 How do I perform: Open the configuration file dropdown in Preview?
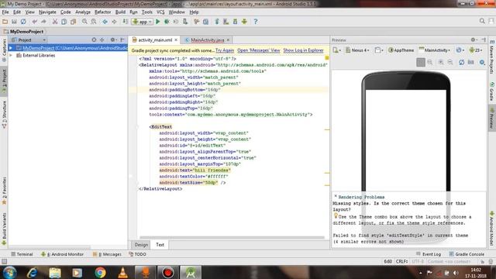point(336,50)
